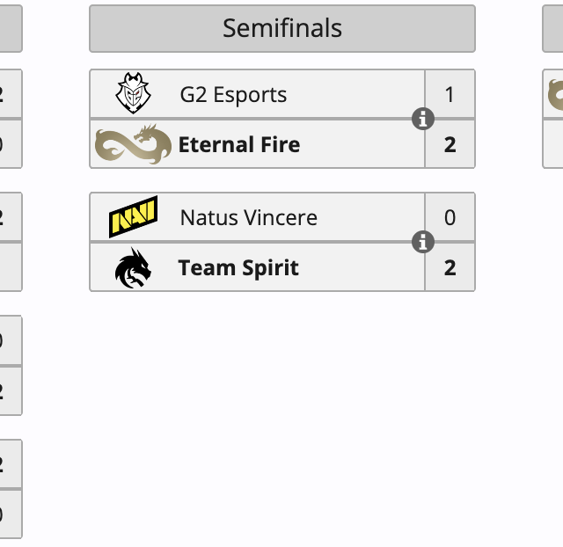This screenshot has height=547, width=563.
Task: Click the G2 Esports bracket row
Action: pyautogui.click(x=352, y=94)
